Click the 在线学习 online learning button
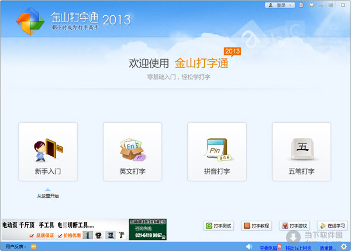 332,226
